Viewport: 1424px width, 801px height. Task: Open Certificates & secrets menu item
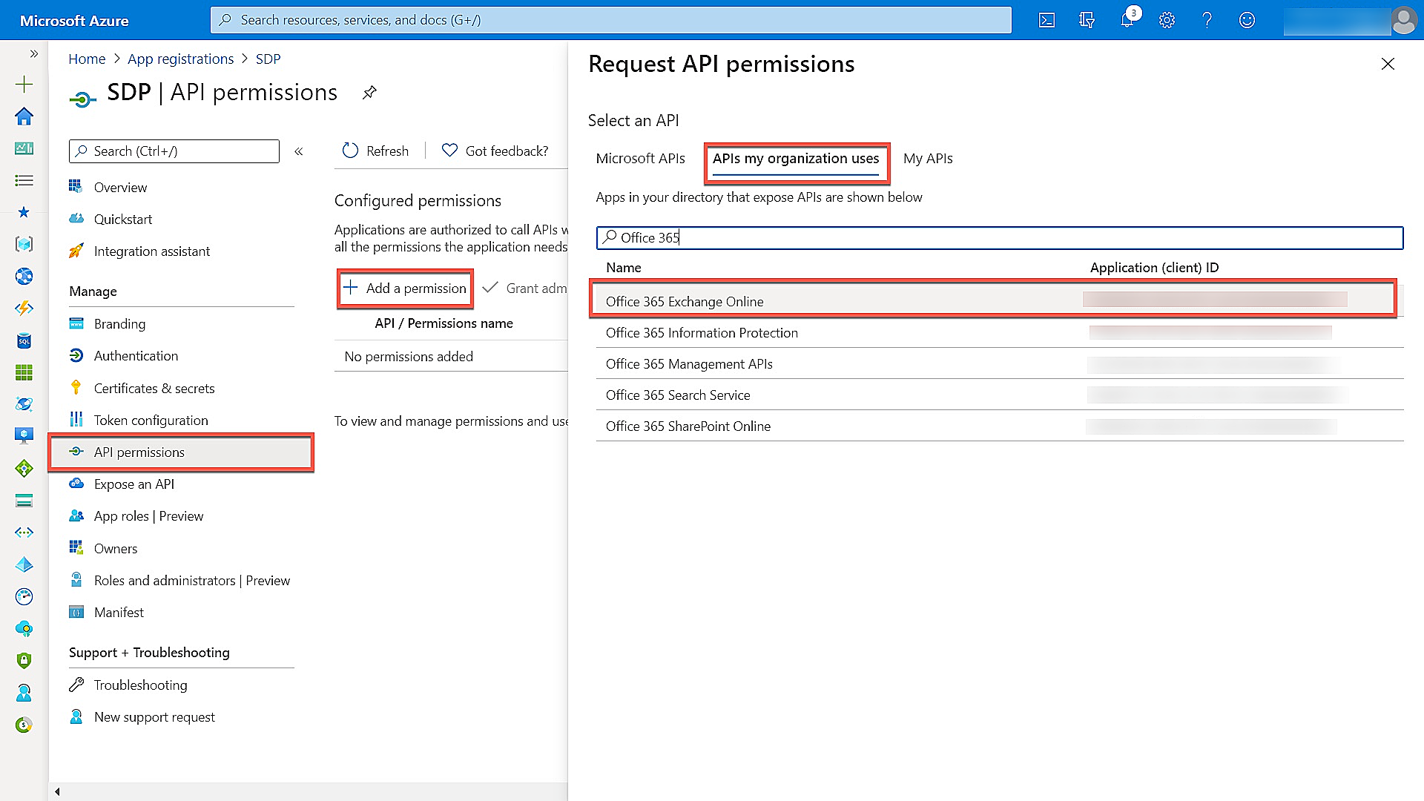pyautogui.click(x=154, y=388)
